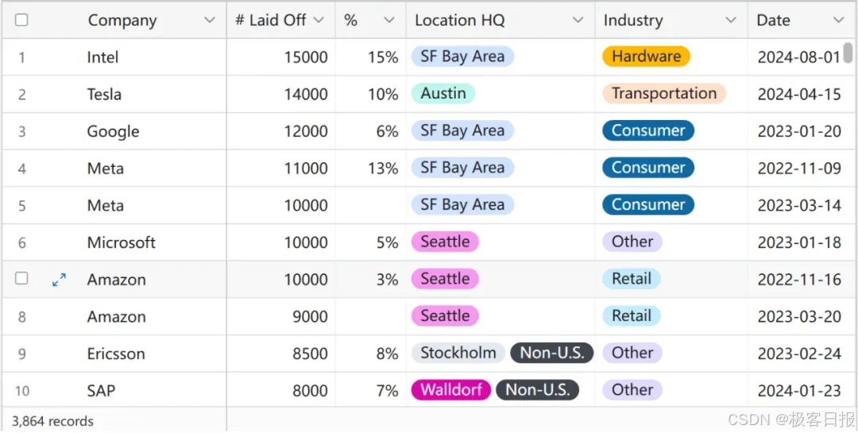858x433 pixels.
Task: Click the date 2024-04-15 cell
Action: tap(799, 95)
